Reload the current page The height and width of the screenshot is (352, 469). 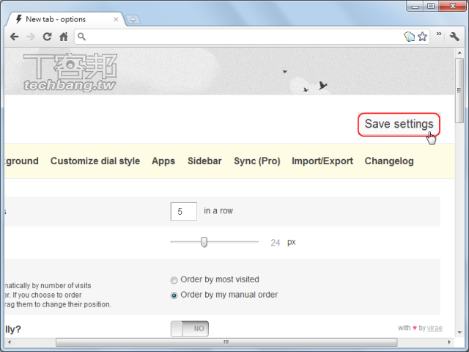tap(47, 37)
